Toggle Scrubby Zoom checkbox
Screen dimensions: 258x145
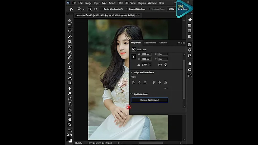[149, 9]
